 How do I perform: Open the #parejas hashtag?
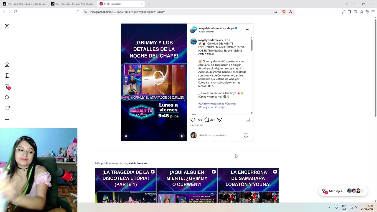(x=220, y=107)
